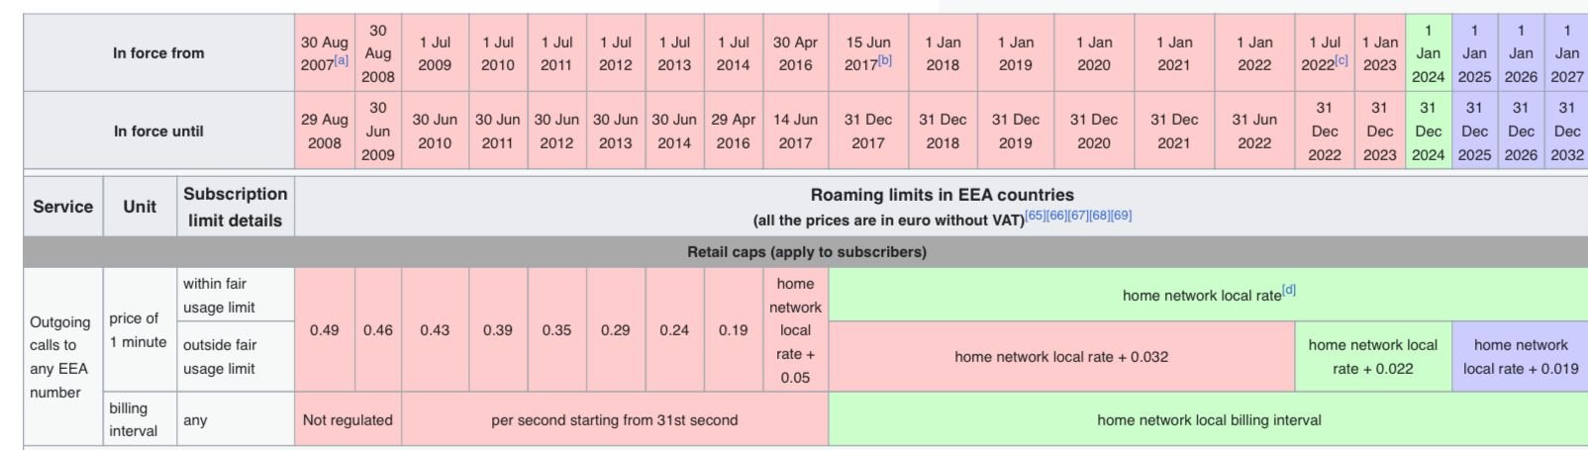The height and width of the screenshot is (450, 1588).
Task: Click the "In force until" row header
Action: (158, 131)
